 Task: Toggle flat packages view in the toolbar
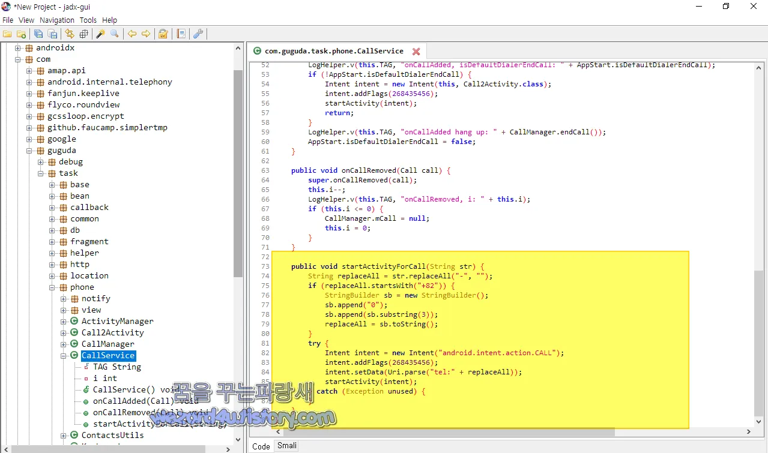point(83,34)
